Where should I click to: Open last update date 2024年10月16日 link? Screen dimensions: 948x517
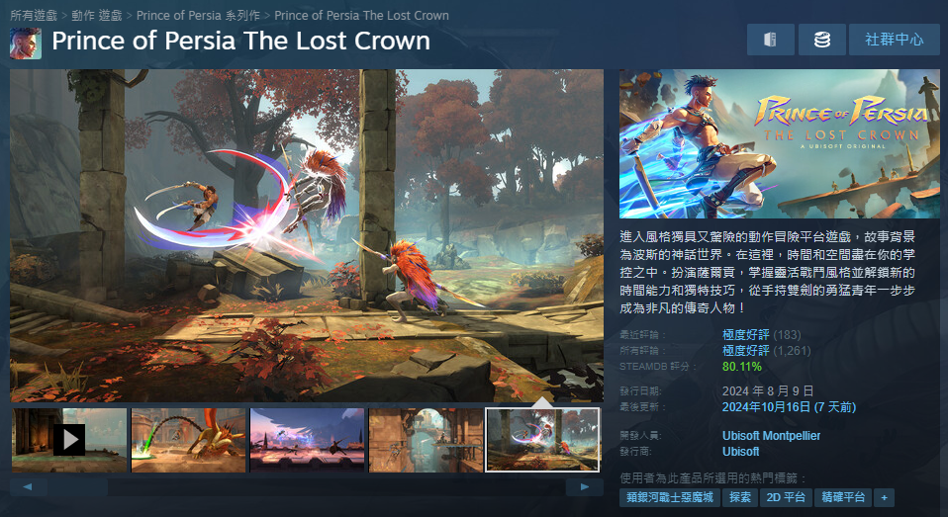tap(789, 407)
